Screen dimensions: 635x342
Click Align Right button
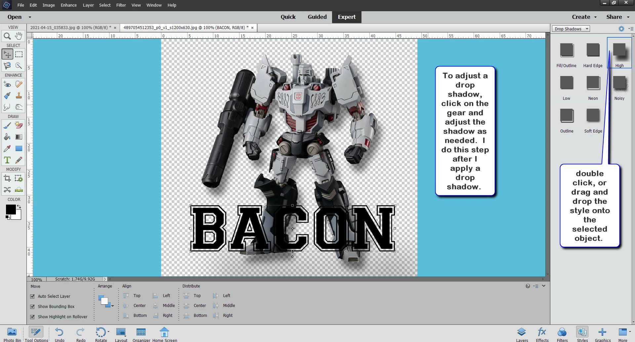pyautogui.click(x=163, y=316)
